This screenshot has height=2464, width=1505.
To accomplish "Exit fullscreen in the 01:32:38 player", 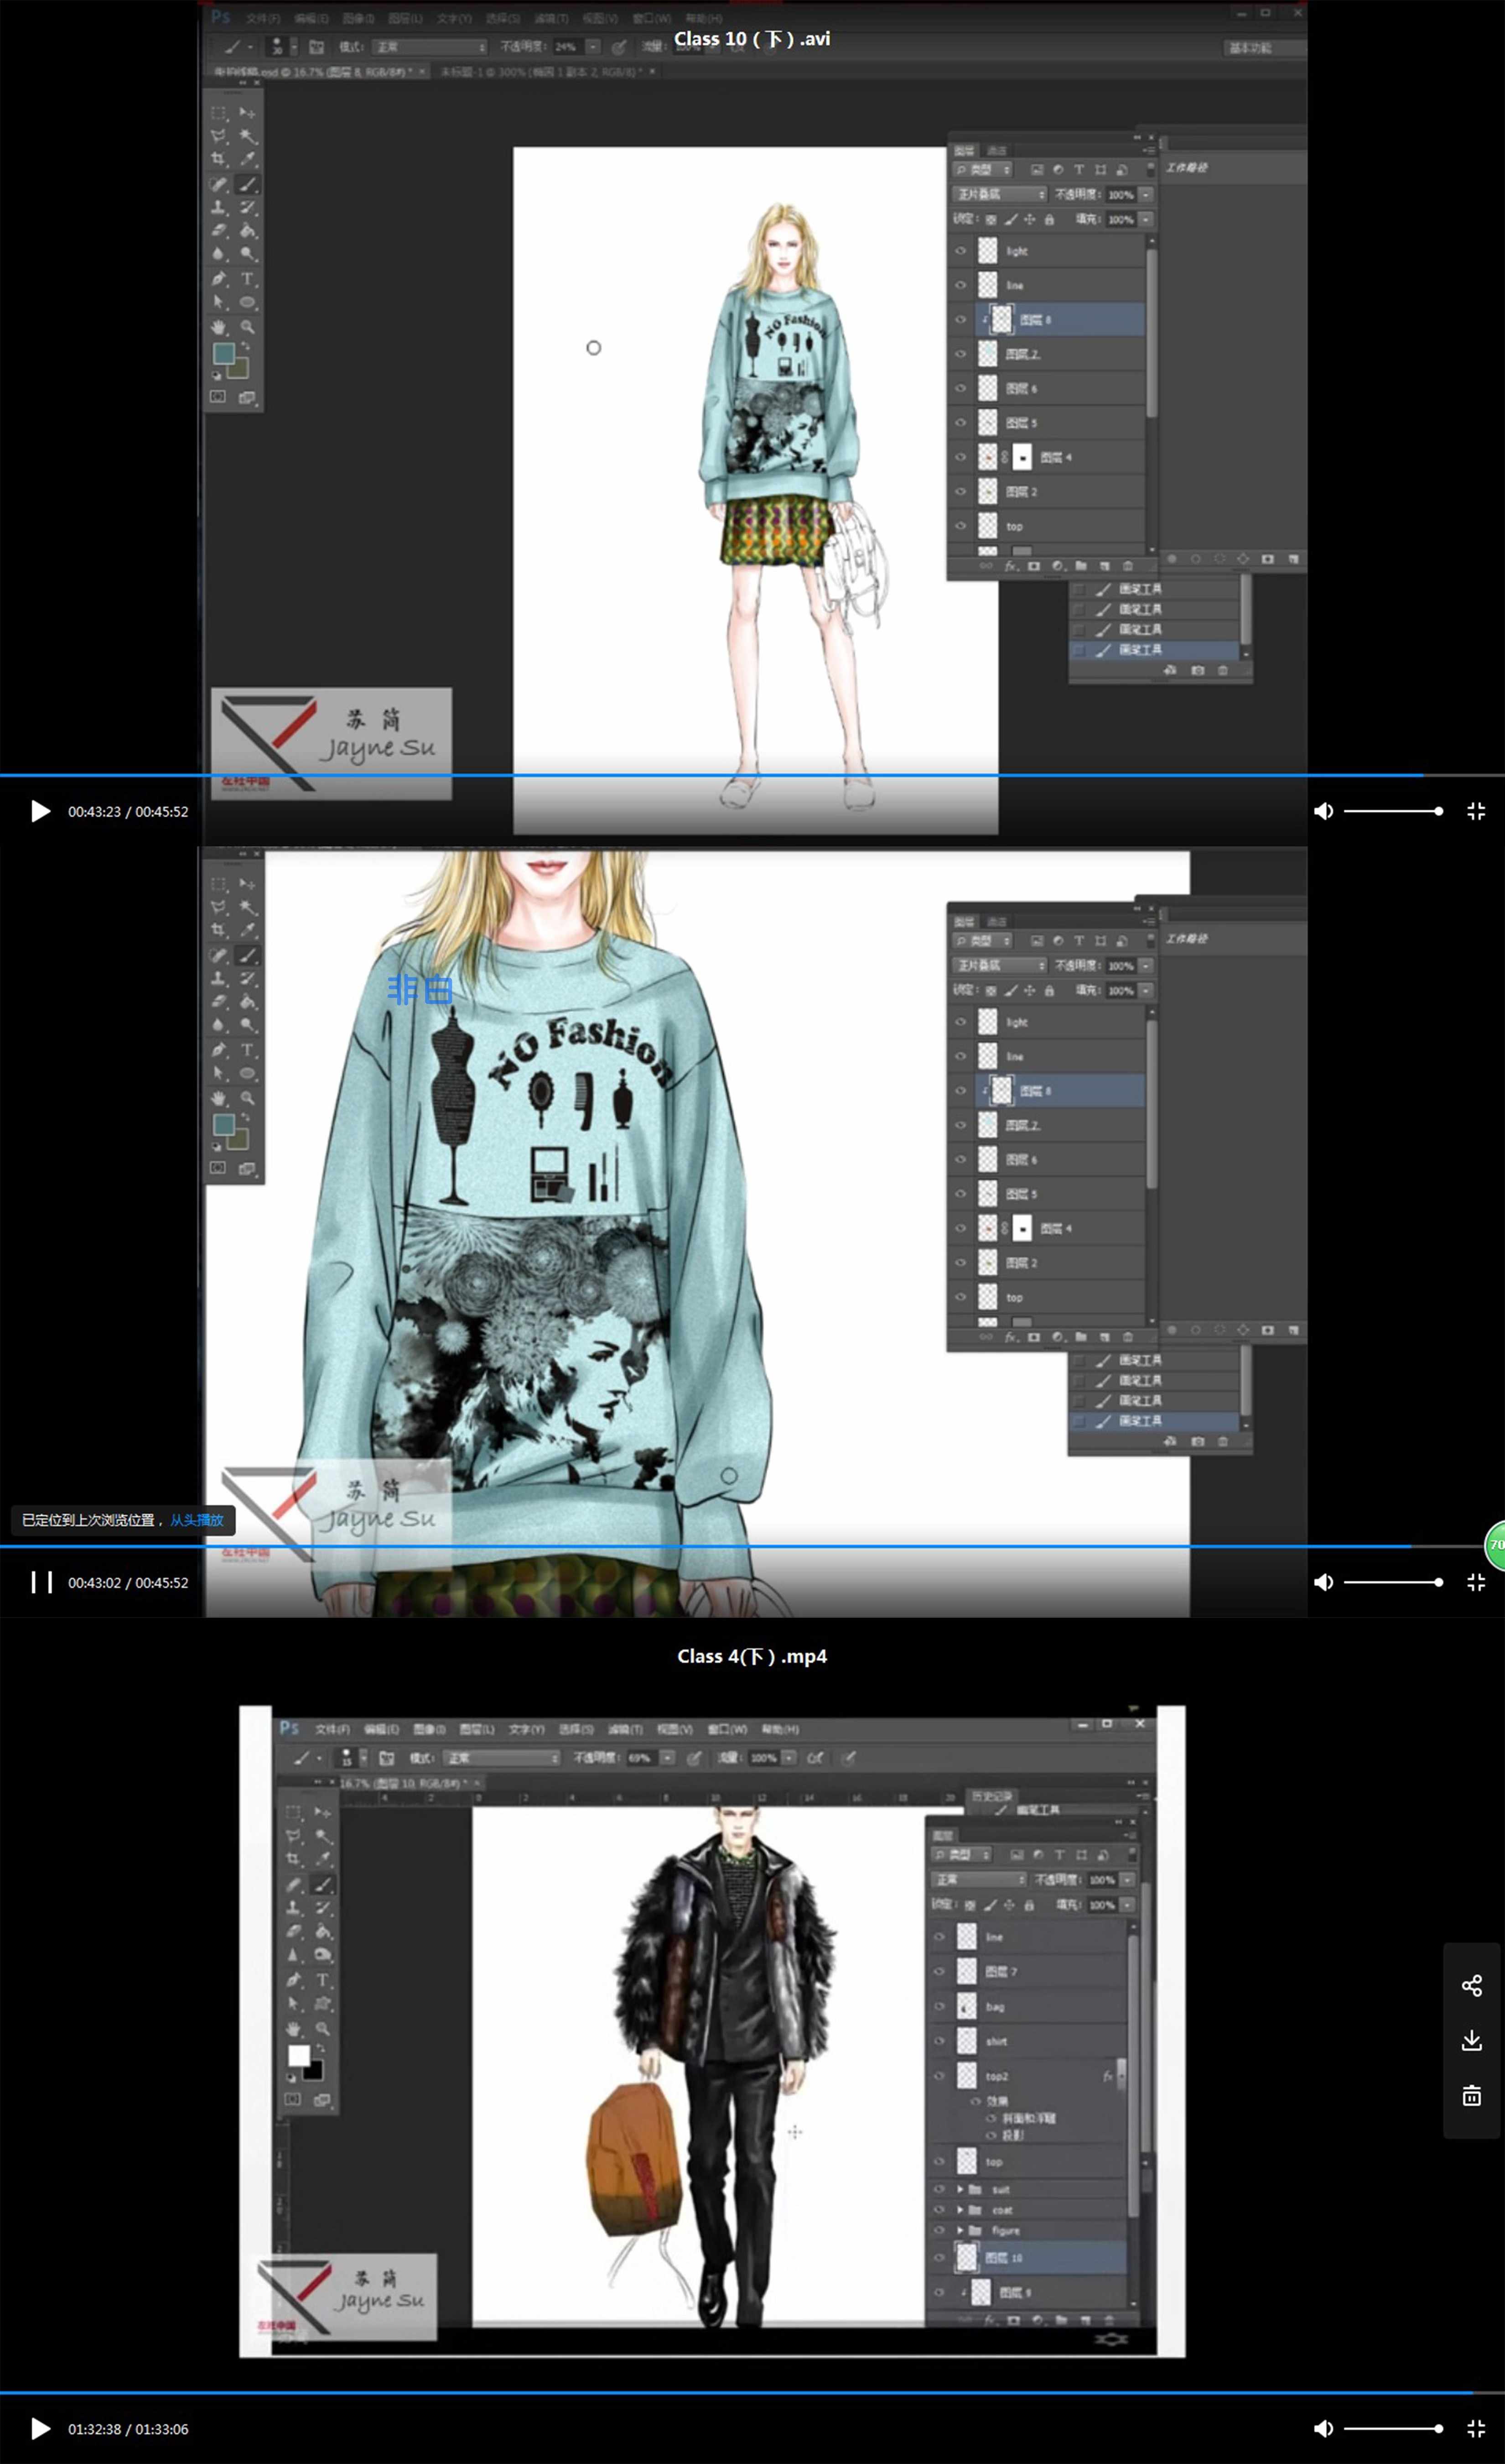I will tap(1476, 2428).
